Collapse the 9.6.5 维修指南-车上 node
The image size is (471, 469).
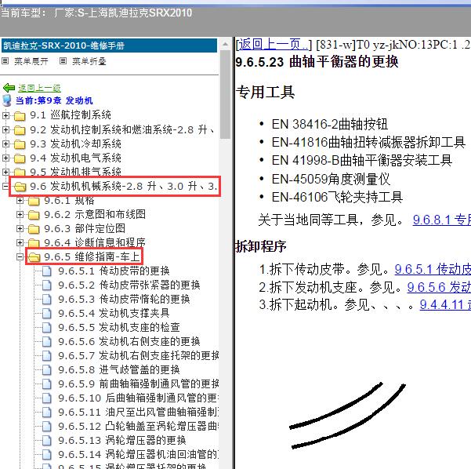click(20, 256)
